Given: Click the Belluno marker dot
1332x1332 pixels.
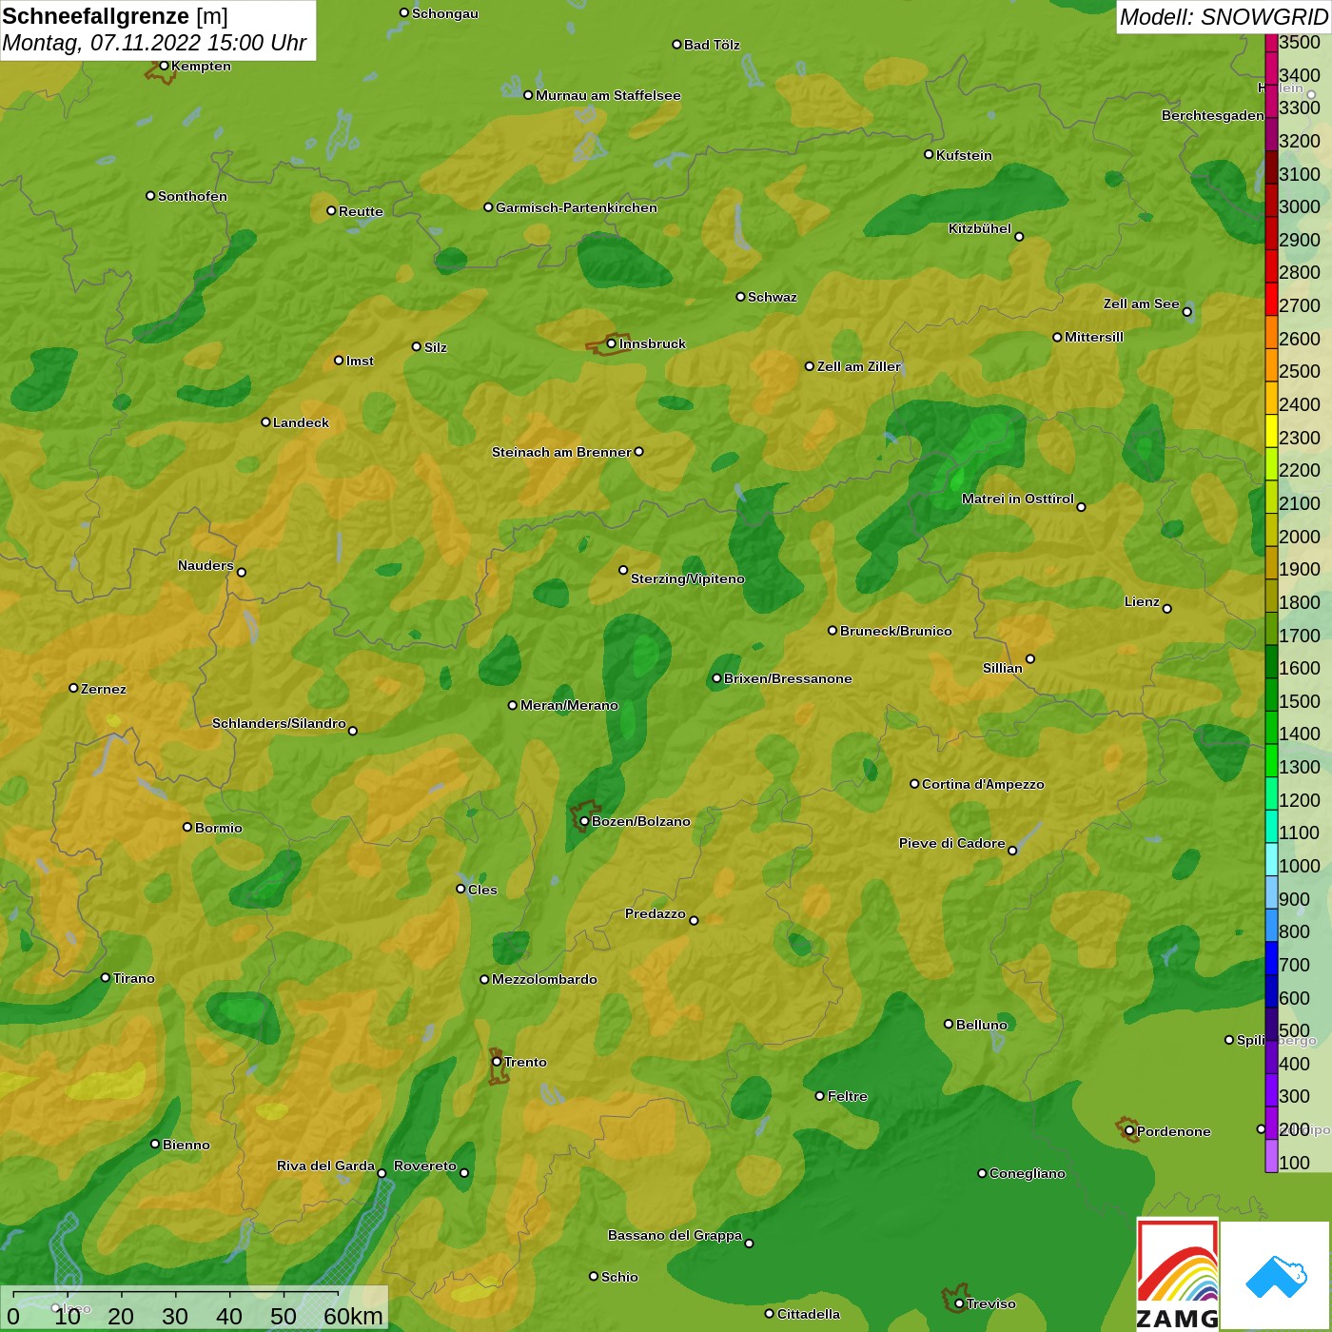Looking at the screenshot, I should [x=949, y=1024].
